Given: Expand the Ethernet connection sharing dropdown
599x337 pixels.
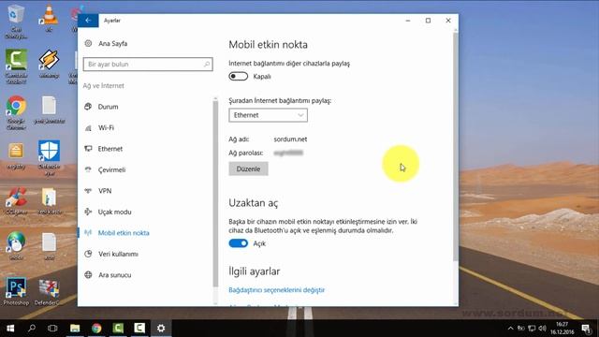Looking at the screenshot, I should point(269,115).
